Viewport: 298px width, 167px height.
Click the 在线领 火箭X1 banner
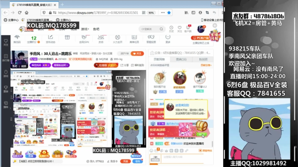coord(106,65)
